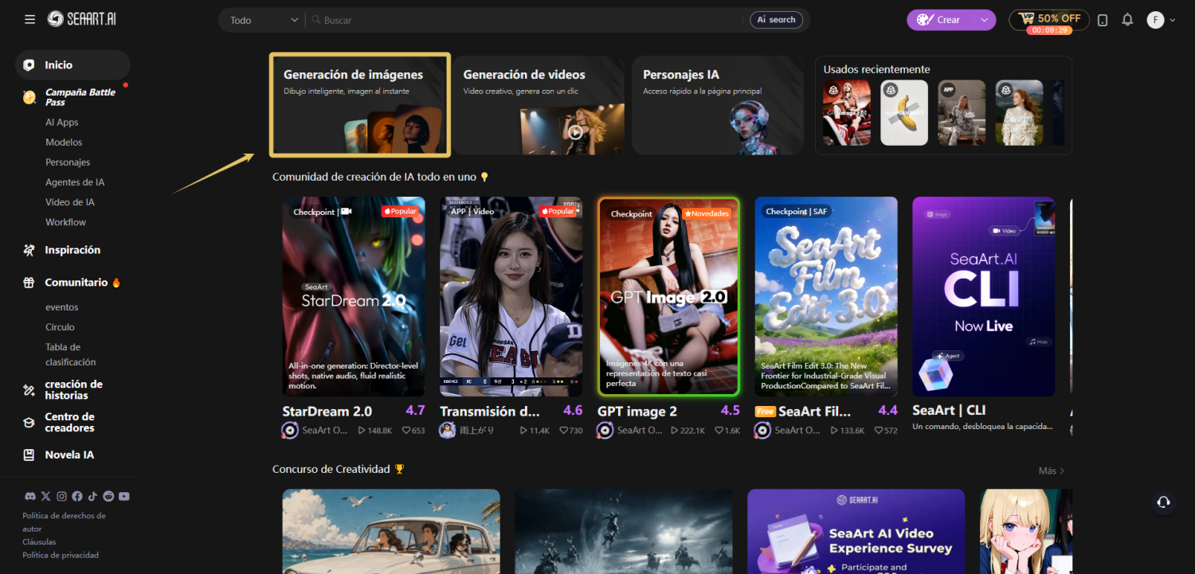Open AI Apps in the sidebar
This screenshot has height=574, width=1195.
point(62,123)
